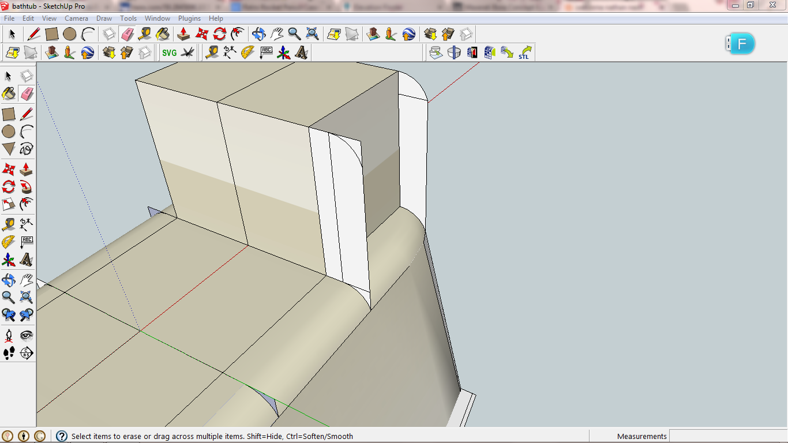Select the Eraser tool in left toolbar
The image size is (788, 443).
click(27, 93)
